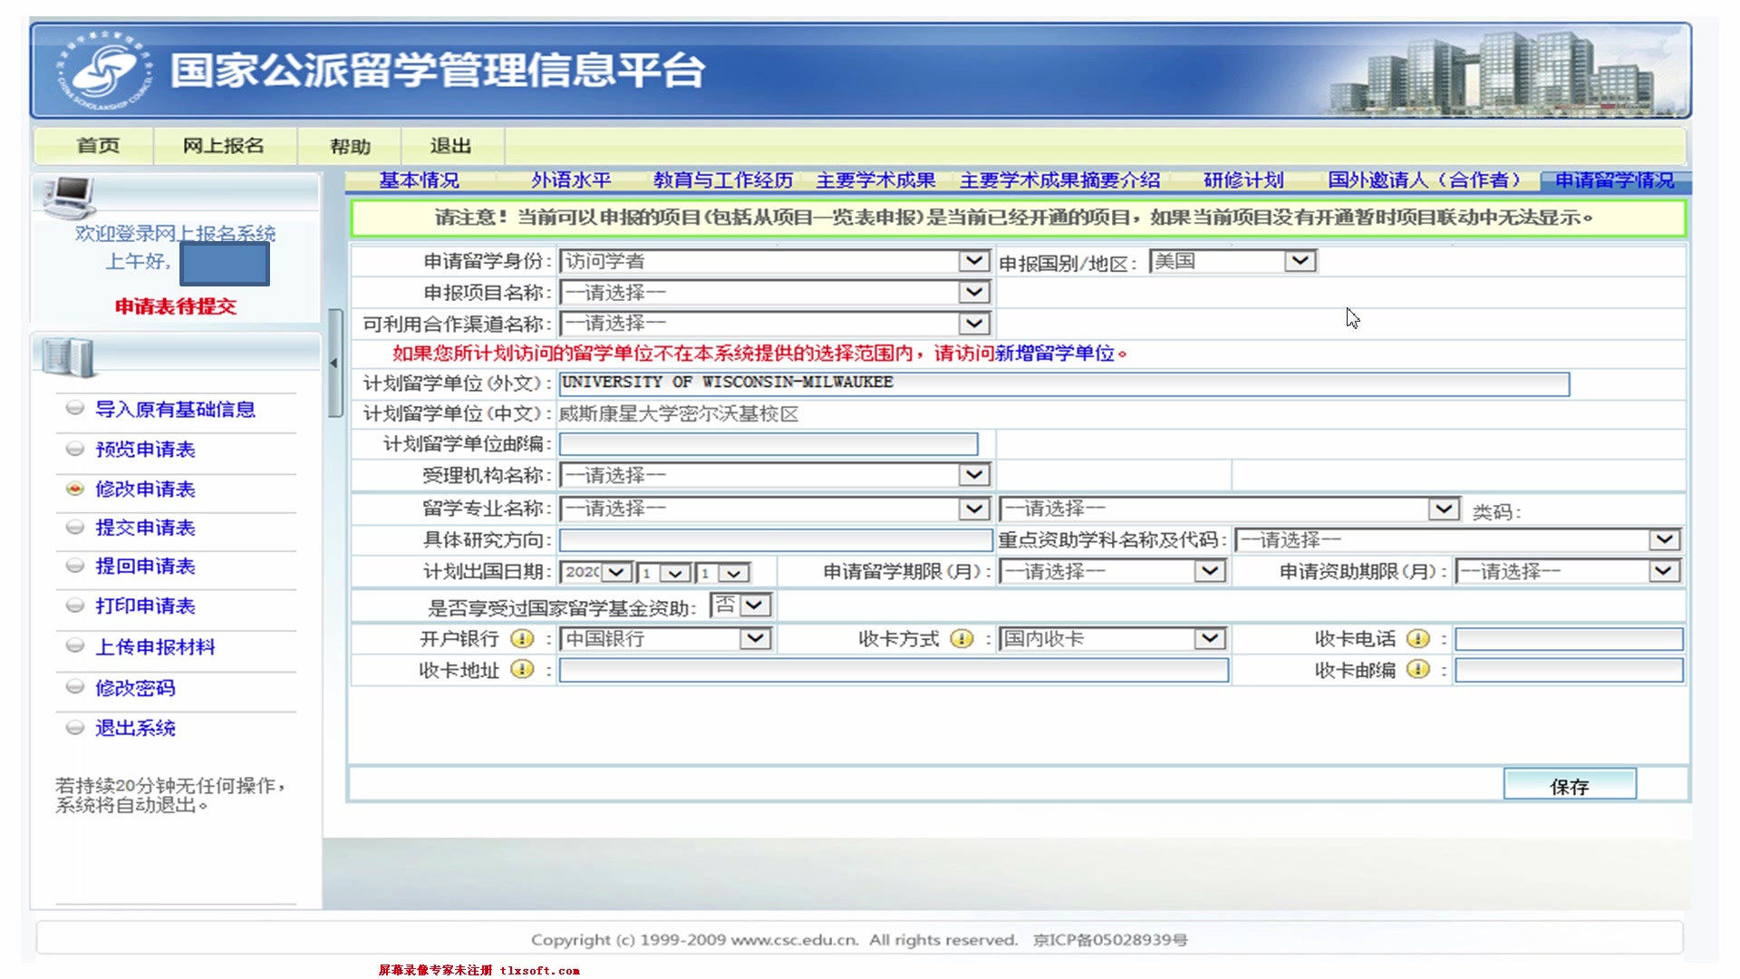Open the 受理机构名称 dropdown

tap(775, 474)
